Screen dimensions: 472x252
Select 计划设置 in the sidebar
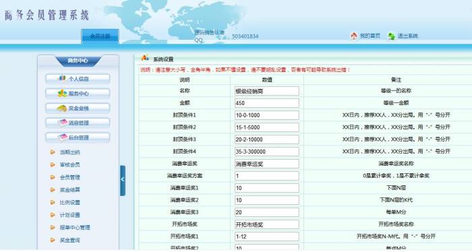69,215
